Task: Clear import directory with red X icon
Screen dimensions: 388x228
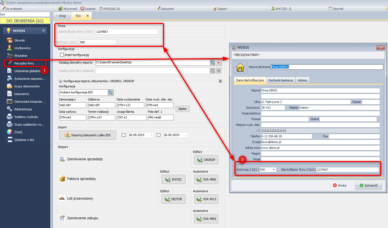Action: click(218, 63)
